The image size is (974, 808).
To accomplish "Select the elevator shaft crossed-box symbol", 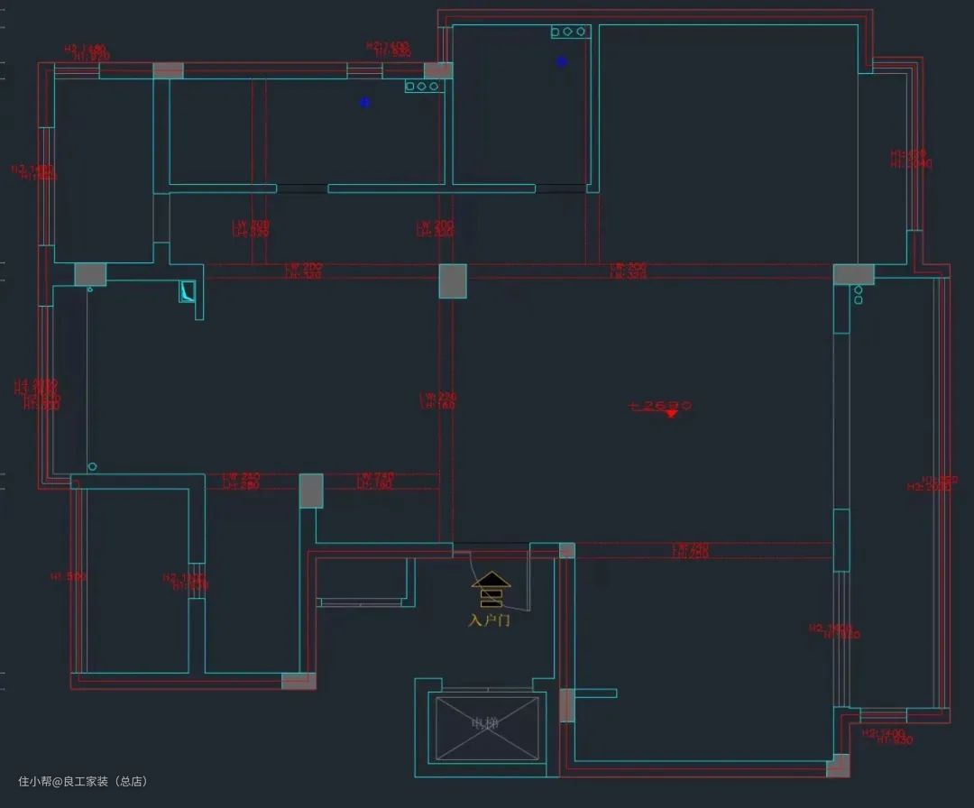I will click(x=487, y=728).
